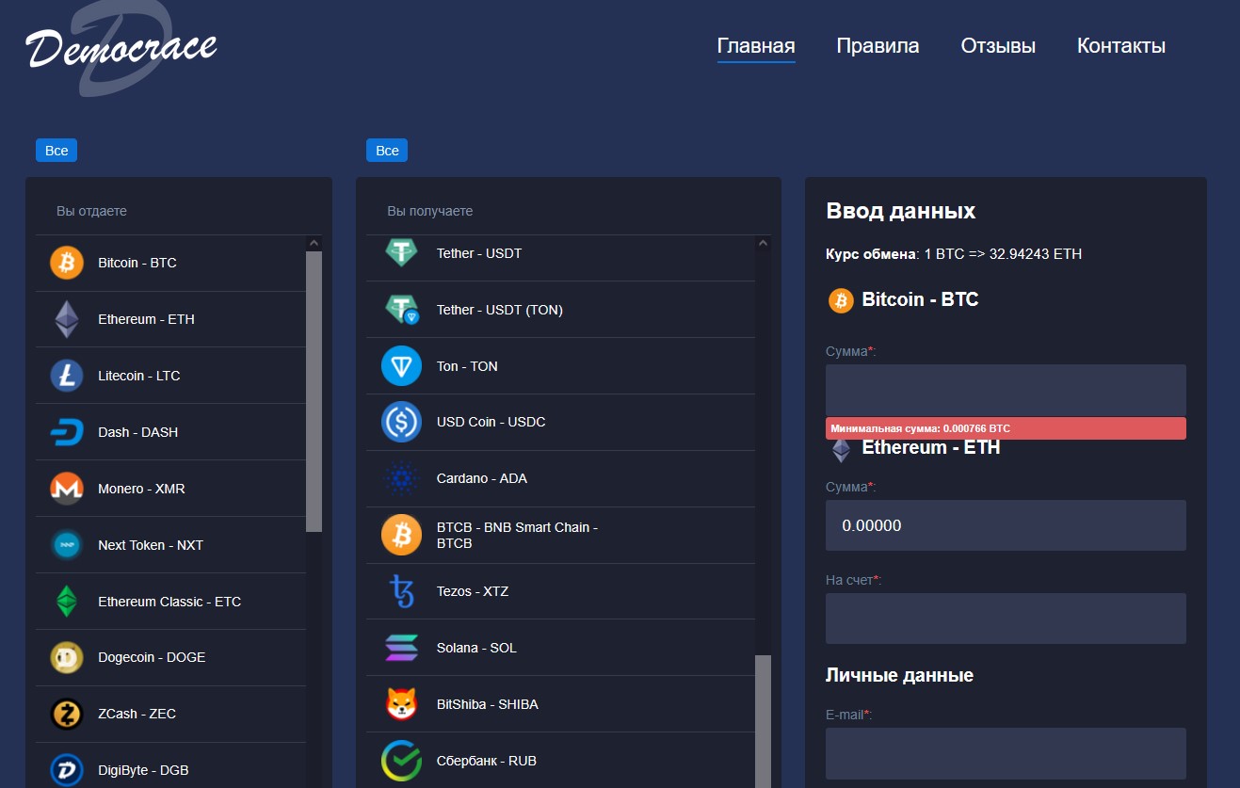Screen dimensions: 1240x788
Task: Click the give list scrollbar thumb
Action: 314,392
